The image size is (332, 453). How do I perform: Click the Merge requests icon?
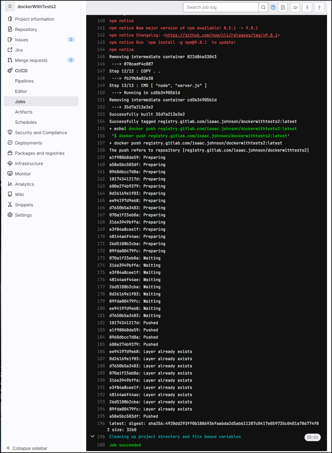[10, 60]
